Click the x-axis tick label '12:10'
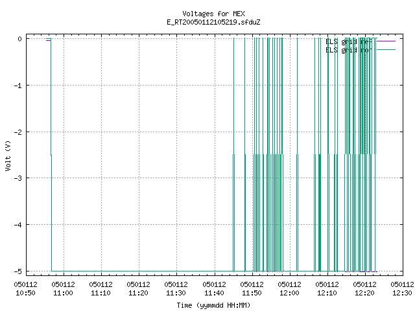 point(327,293)
